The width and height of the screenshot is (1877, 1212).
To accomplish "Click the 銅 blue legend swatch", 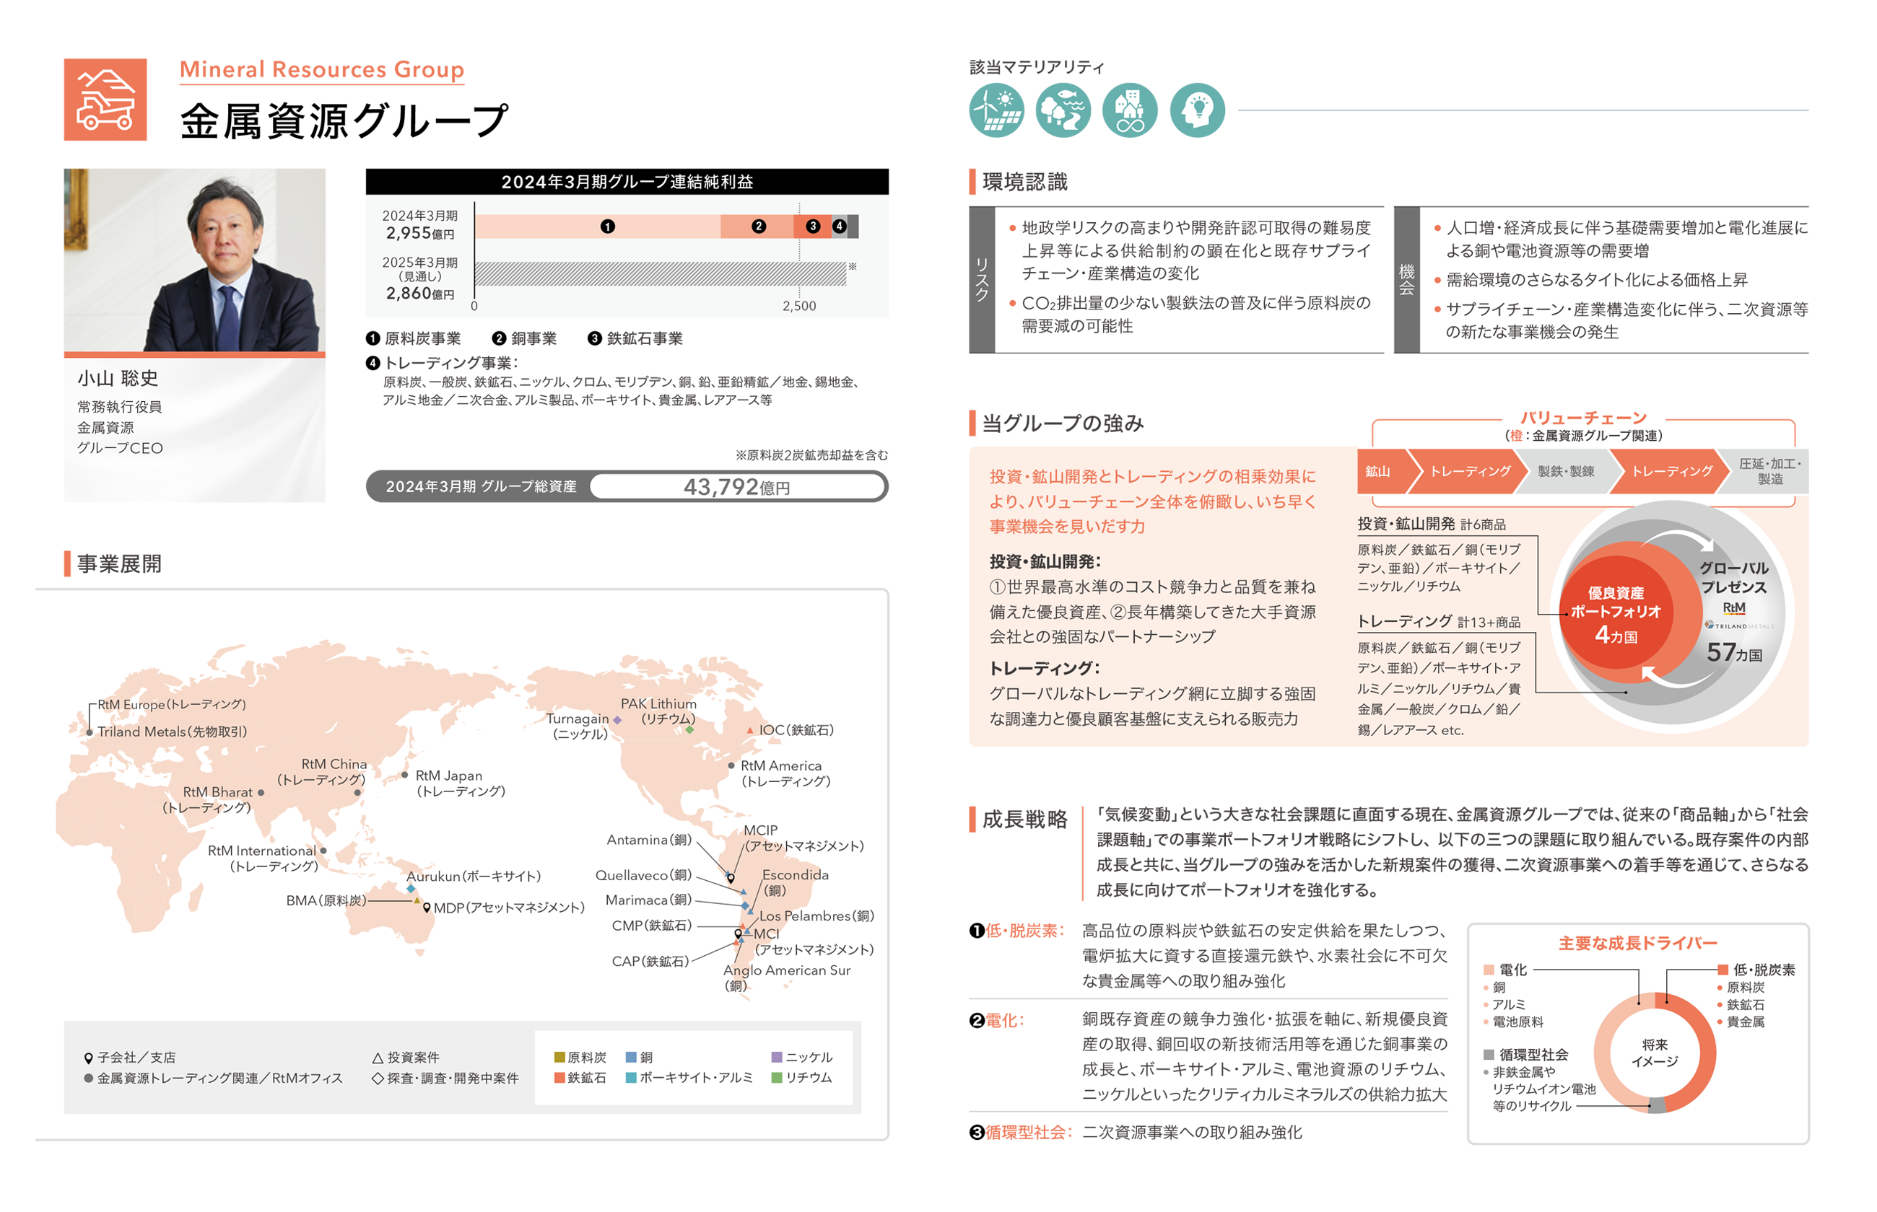I will [631, 1057].
